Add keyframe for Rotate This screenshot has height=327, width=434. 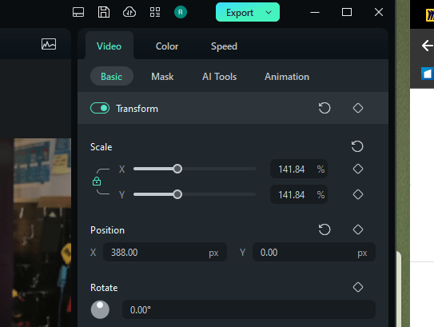358,287
